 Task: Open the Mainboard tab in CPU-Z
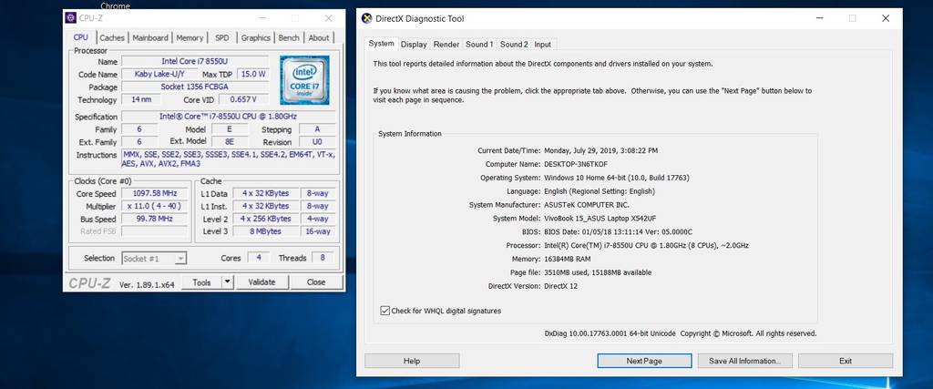[x=150, y=38]
